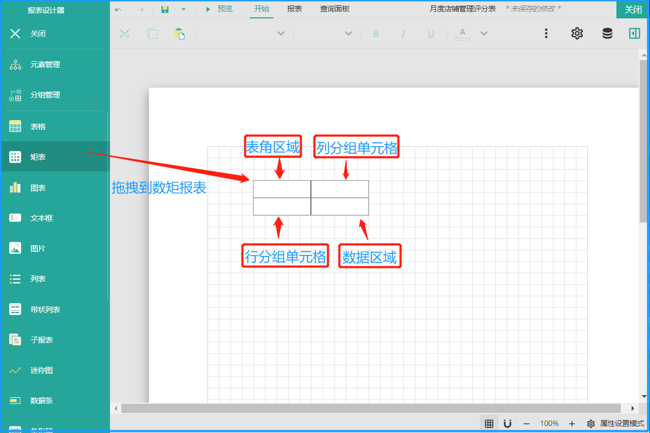This screenshot has width=650, height=433.
Task: Open the data source database icon
Action: (607, 34)
